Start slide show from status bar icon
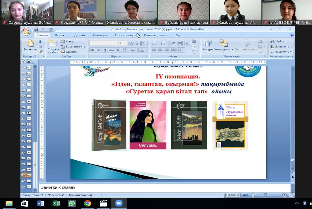 pos(238,195)
